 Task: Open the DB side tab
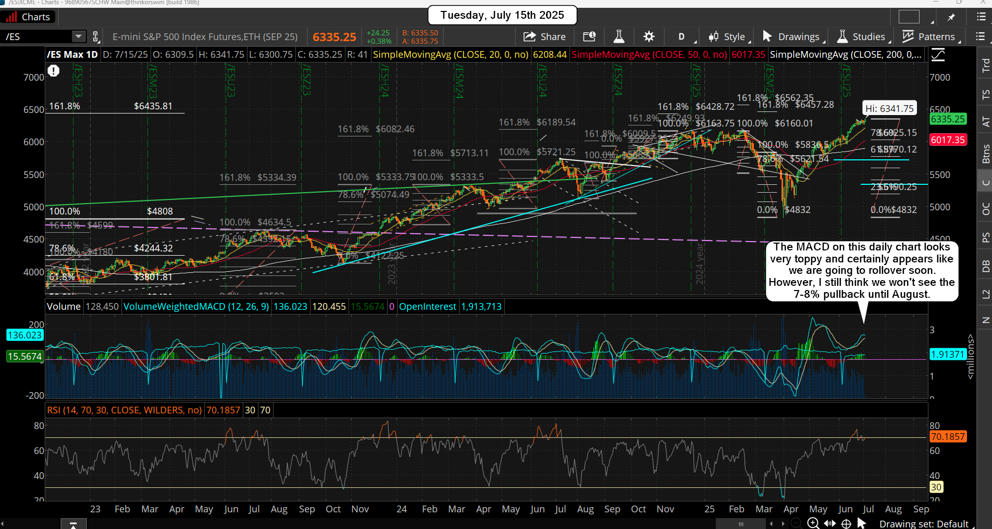(985, 266)
